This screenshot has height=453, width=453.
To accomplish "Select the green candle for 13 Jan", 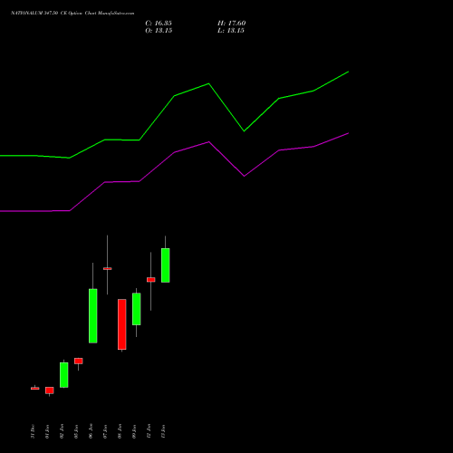I will pyautogui.click(x=166, y=265).
